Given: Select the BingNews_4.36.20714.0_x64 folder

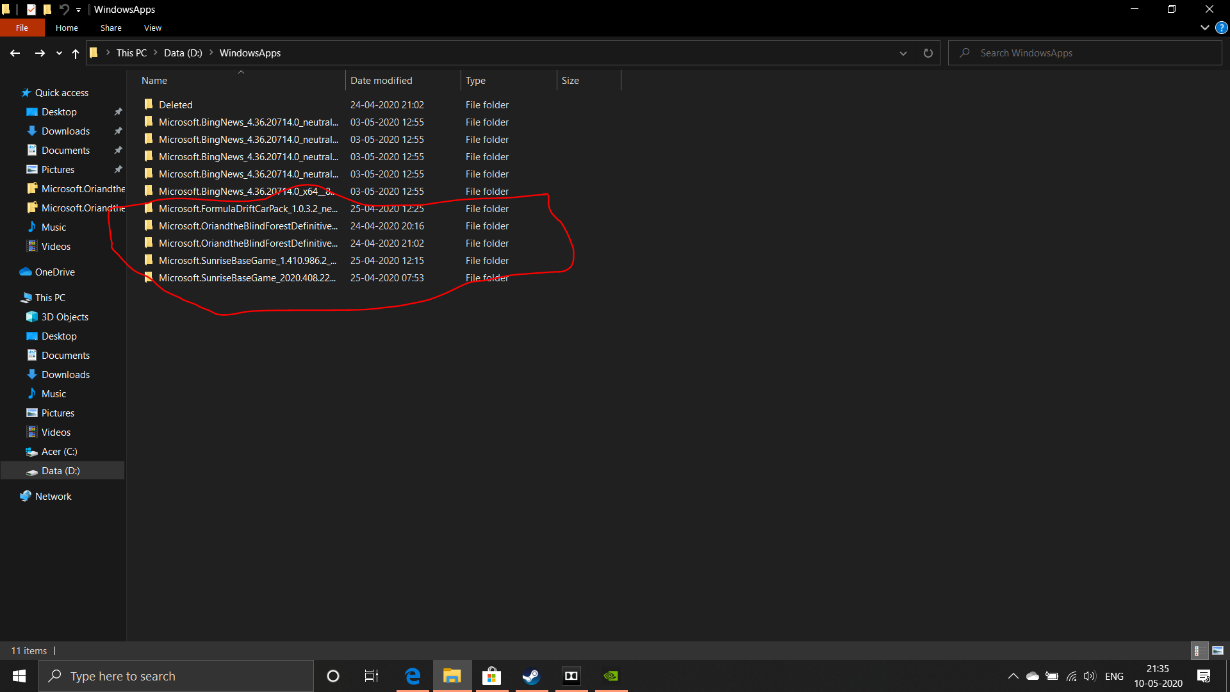Looking at the screenshot, I should point(247,191).
